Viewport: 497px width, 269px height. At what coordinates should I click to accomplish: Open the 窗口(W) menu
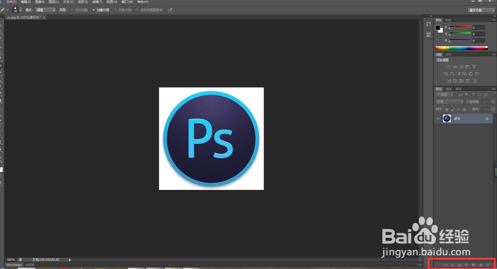127,2
